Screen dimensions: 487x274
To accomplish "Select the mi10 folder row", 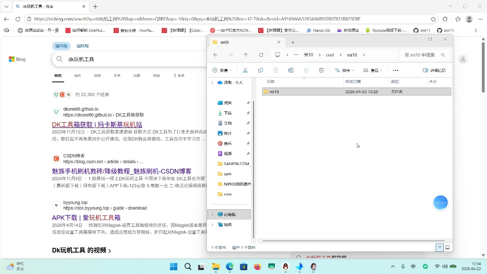I will [357, 92].
